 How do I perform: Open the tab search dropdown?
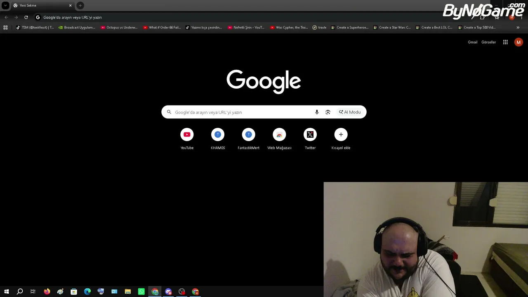coord(5,5)
